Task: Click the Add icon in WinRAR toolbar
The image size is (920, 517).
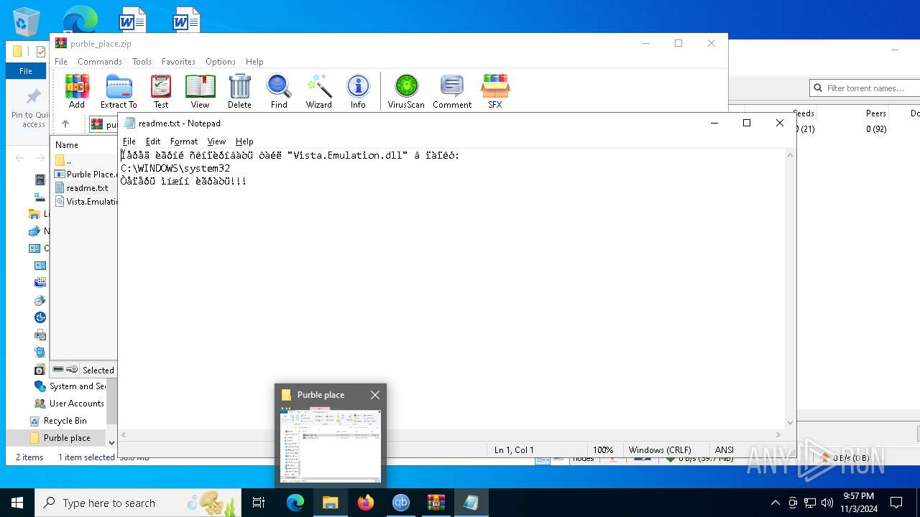Action: click(x=77, y=91)
